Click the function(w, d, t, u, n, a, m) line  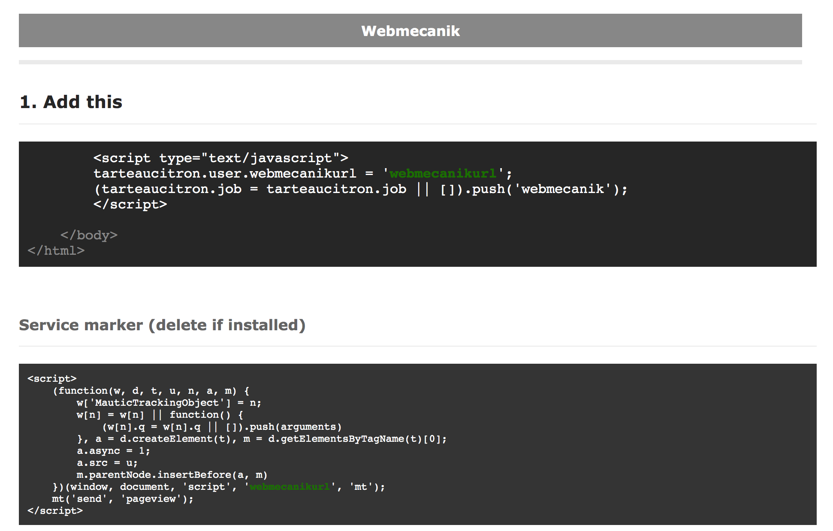point(151,390)
